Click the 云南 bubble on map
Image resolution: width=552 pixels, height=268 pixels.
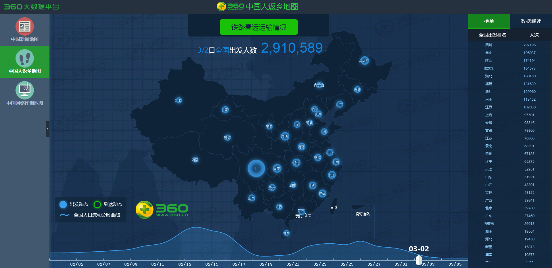[252, 198]
